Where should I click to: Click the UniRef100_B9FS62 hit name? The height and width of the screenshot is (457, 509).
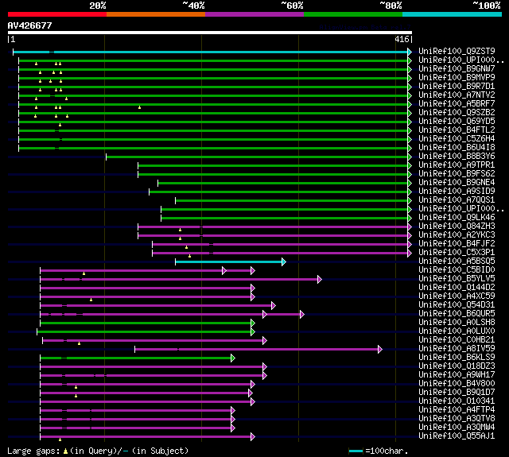[457, 174]
